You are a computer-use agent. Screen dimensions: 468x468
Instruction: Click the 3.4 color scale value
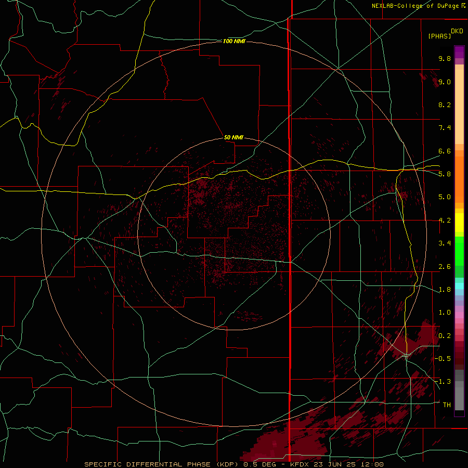click(x=445, y=243)
